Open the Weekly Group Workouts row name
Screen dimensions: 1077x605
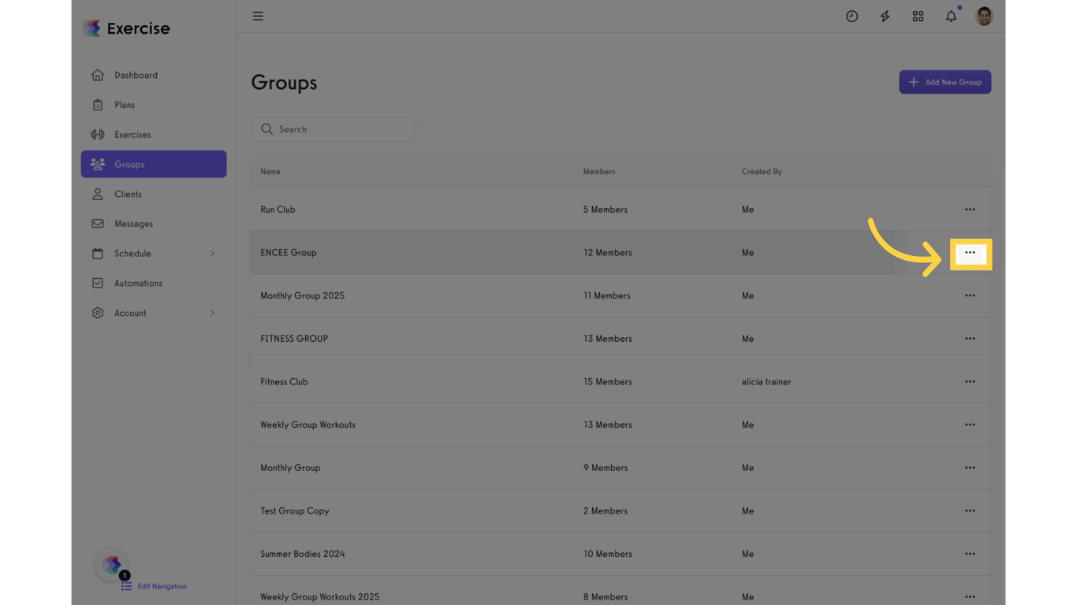(x=307, y=425)
